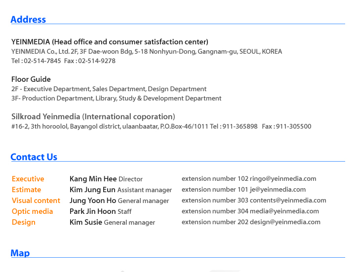Screen dimensions: 359x272
Task: Click the Fax 02-514-9278 number
Action: pyautogui.click(x=90, y=61)
